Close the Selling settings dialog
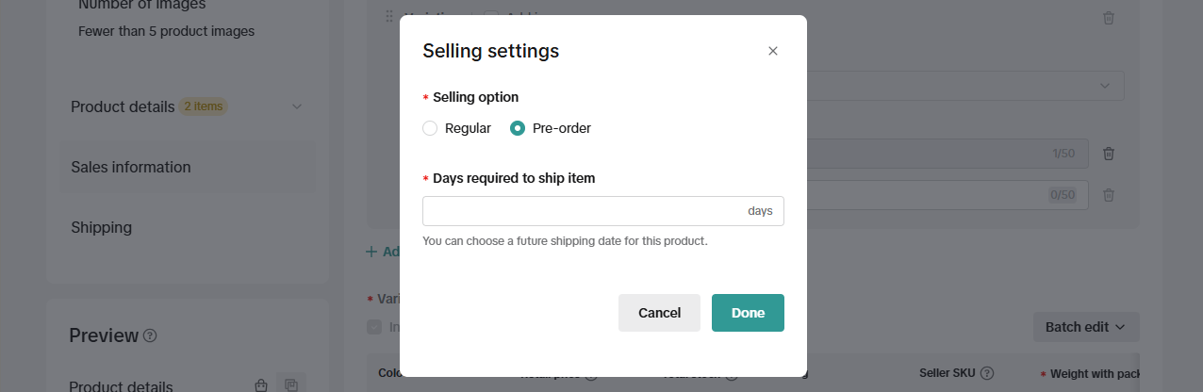The height and width of the screenshot is (392, 1203). point(773,51)
